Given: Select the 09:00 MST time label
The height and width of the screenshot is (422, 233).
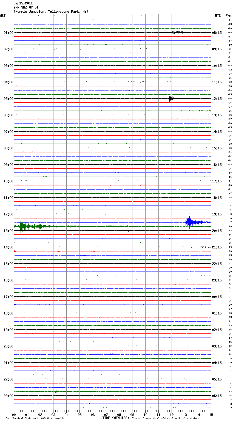Looking at the screenshot, I should pyautogui.click(x=8, y=165).
